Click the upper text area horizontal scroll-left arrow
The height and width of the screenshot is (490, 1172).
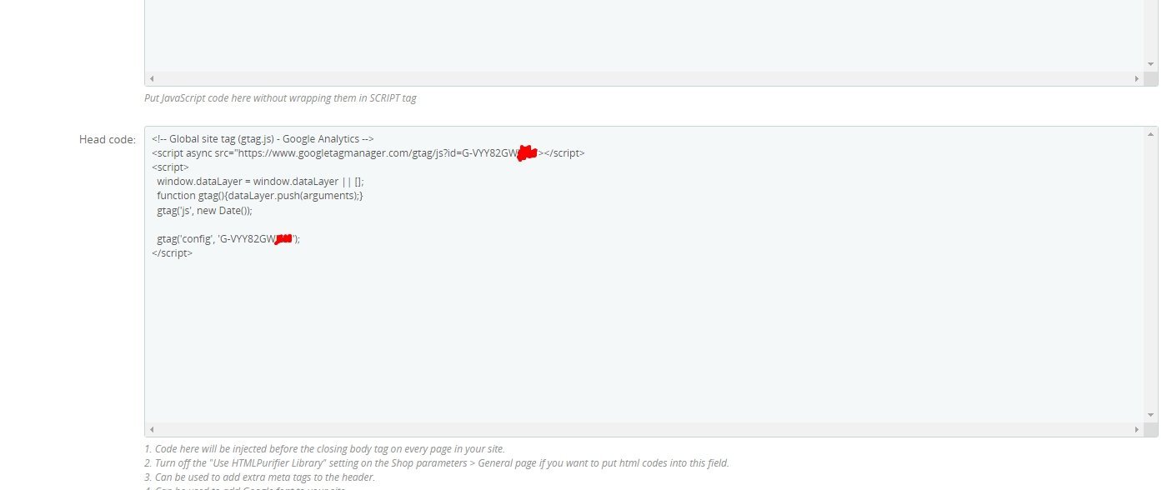[152, 79]
